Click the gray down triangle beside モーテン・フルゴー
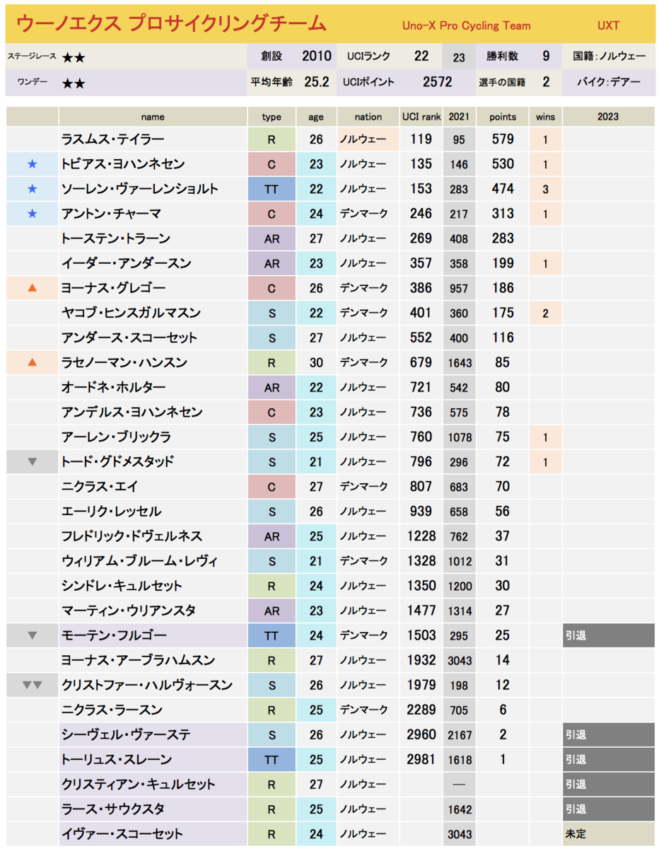Screen dimensions: 659x849 (32, 635)
